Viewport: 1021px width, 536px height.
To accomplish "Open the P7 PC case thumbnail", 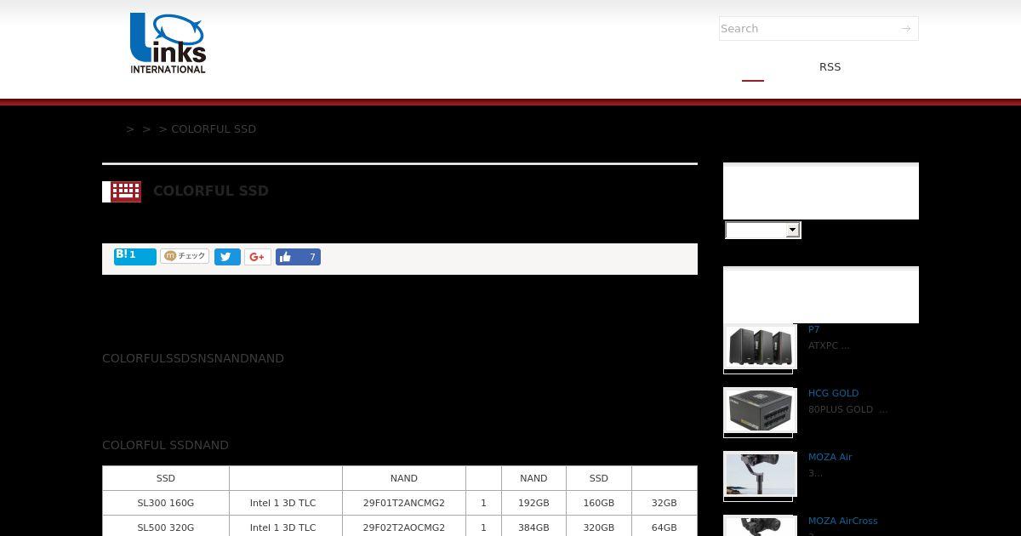I will (760, 346).
